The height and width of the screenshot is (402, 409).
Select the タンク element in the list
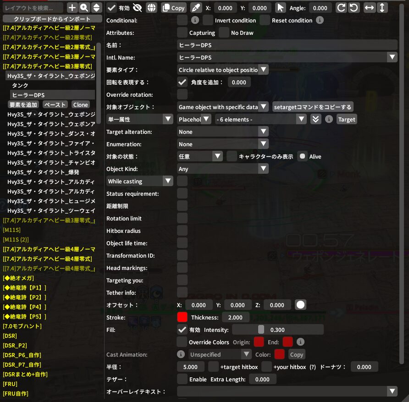click(x=20, y=85)
